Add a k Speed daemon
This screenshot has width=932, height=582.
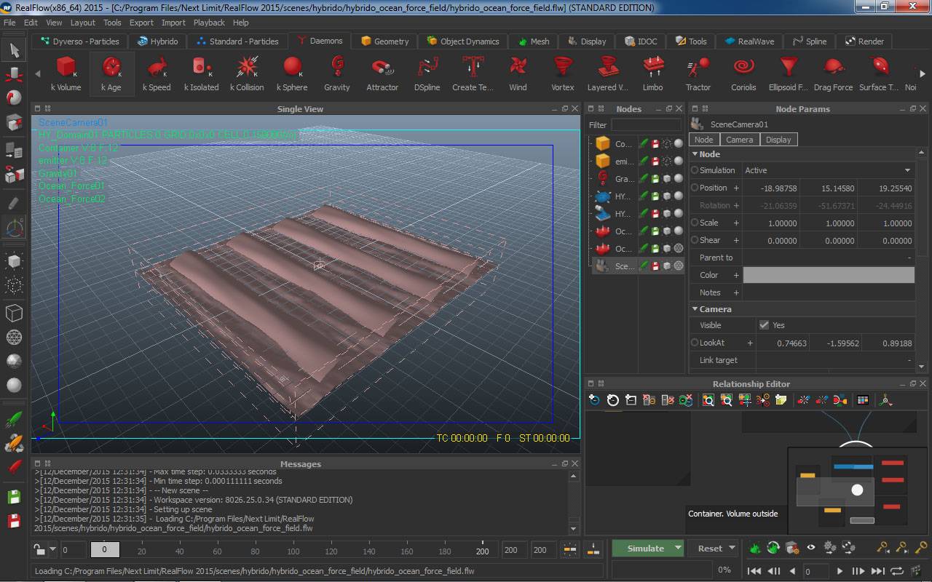pyautogui.click(x=157, y=68)
